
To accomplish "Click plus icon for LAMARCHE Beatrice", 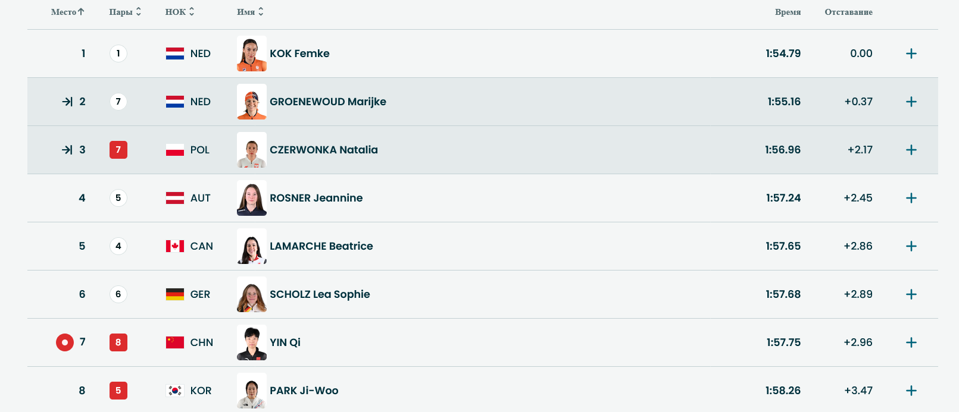I will (911, 246).
